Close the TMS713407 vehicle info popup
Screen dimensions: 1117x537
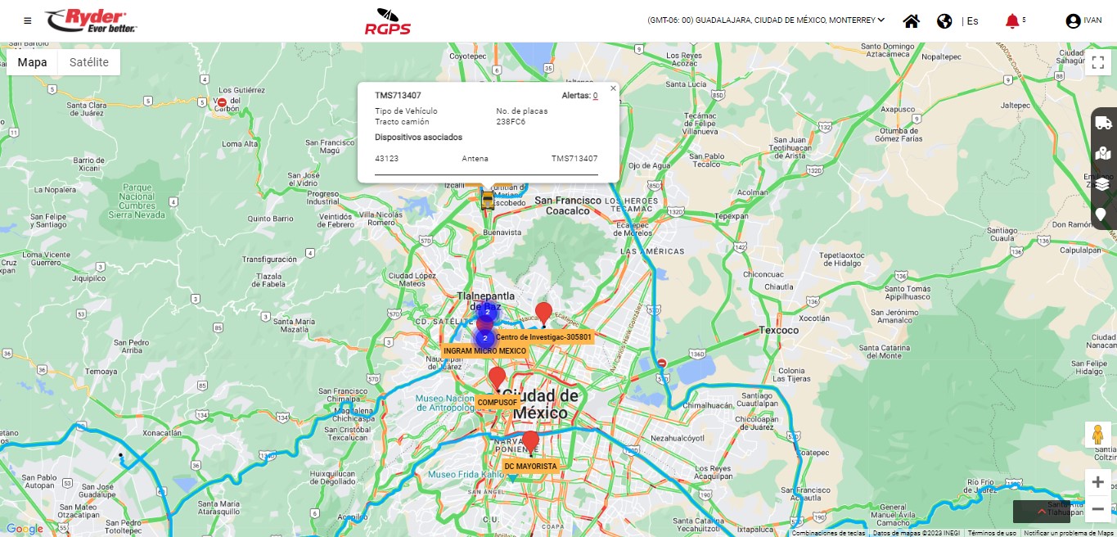pos(613,88)
